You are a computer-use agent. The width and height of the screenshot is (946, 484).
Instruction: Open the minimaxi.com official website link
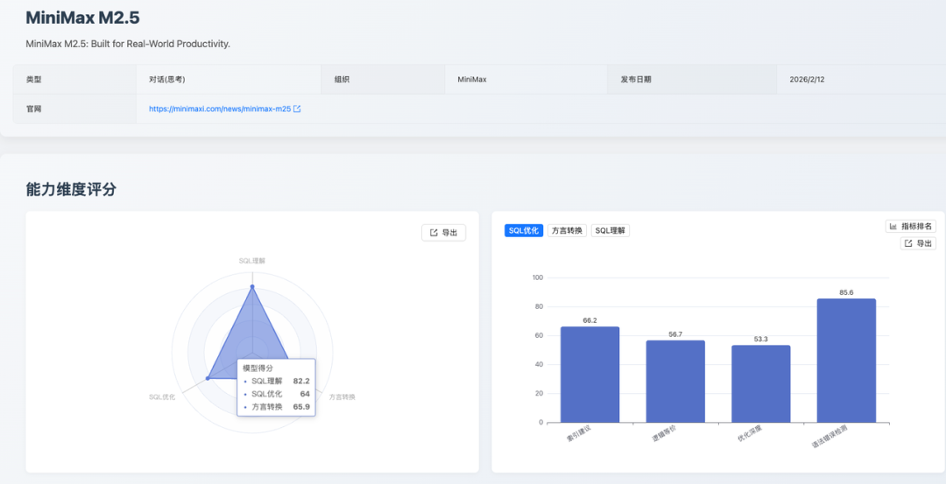[219, 109]
